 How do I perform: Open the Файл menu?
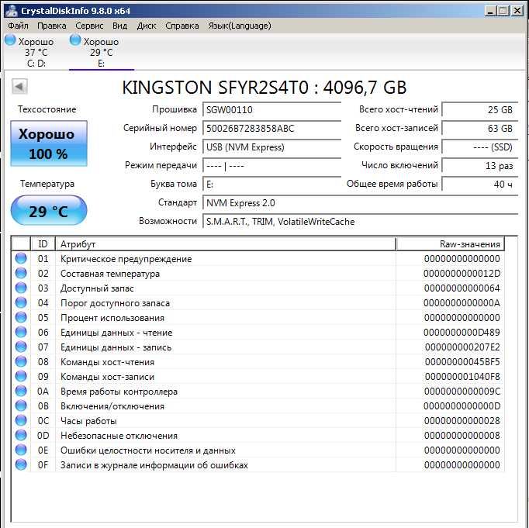pyautogui.click(x=18, y=26)
